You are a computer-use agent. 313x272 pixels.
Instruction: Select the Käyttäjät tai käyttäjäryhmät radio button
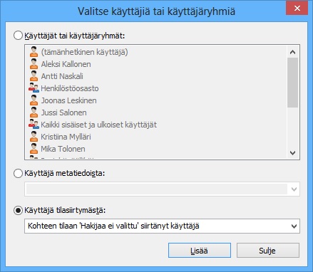point(18,36)
